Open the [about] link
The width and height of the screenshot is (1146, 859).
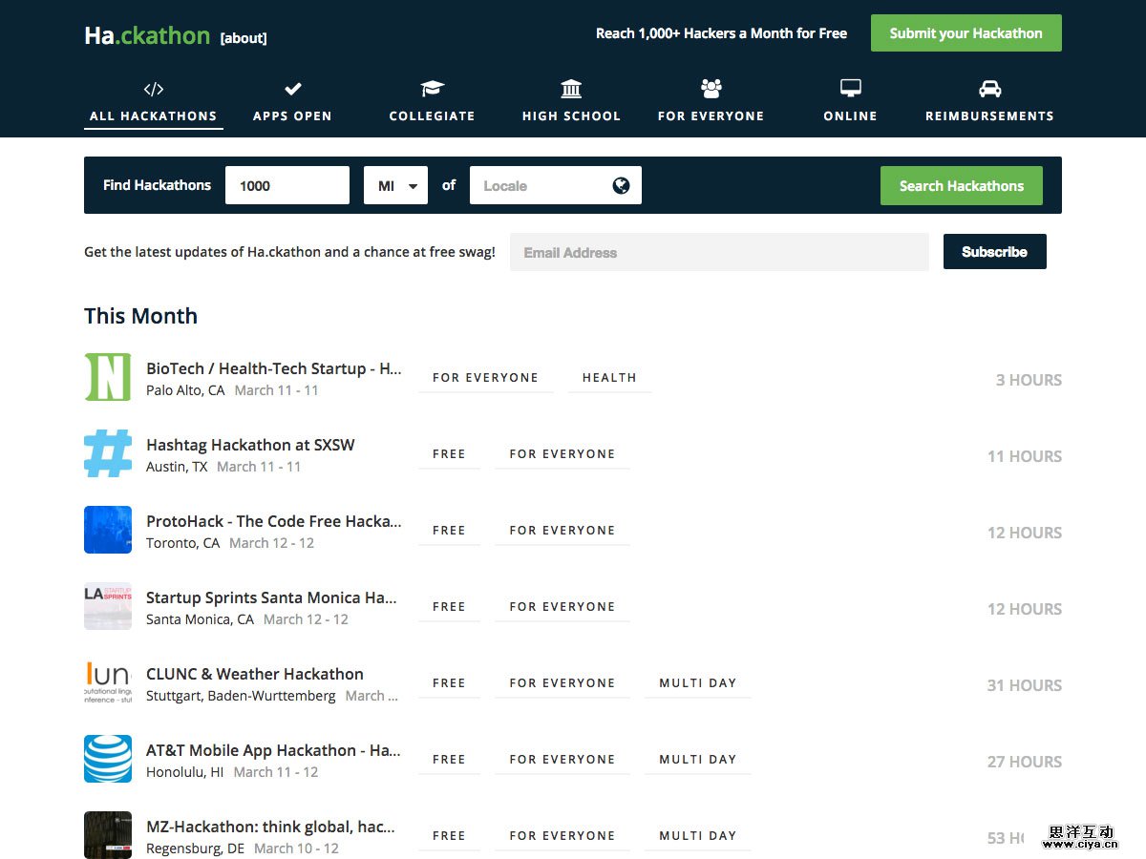coord(244,38)
